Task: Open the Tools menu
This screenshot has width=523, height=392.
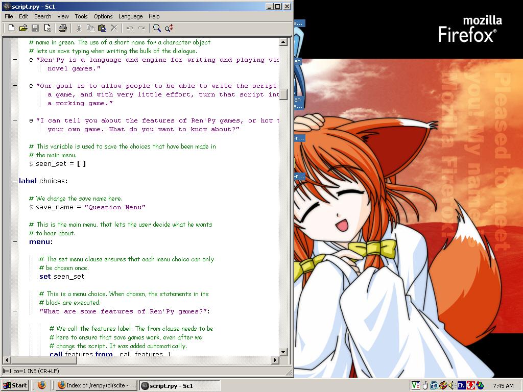Action: (81, 16)
